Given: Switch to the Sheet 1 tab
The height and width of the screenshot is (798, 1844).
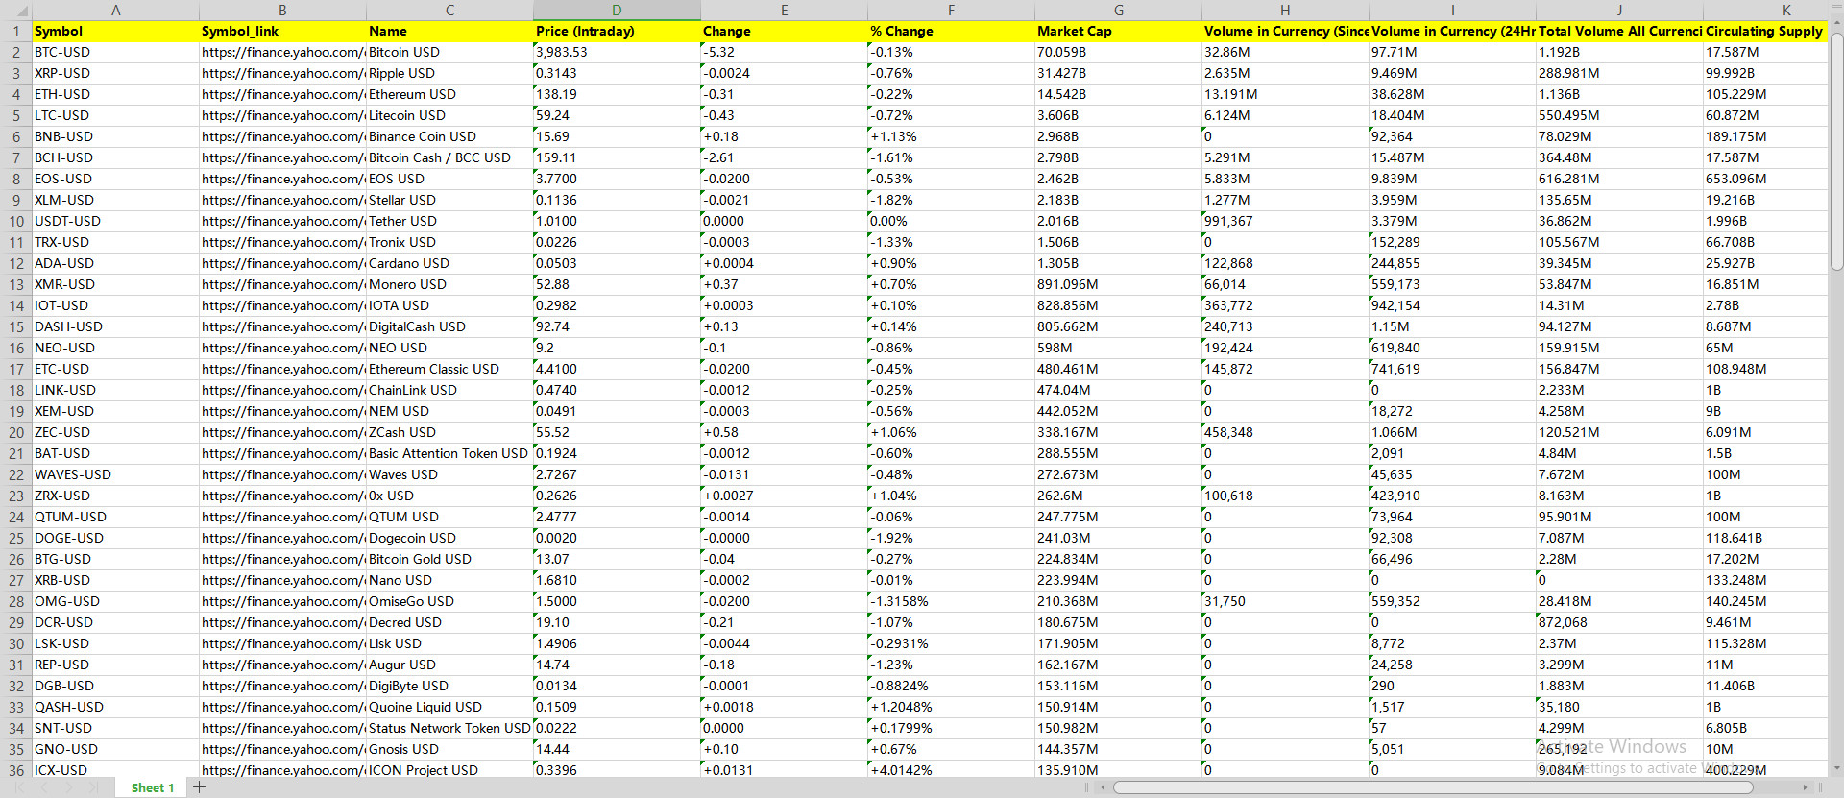Looking at the screenshot, I should click(x=153, y=787).
